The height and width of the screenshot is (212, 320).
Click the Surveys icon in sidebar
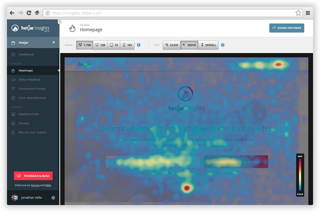13,123
